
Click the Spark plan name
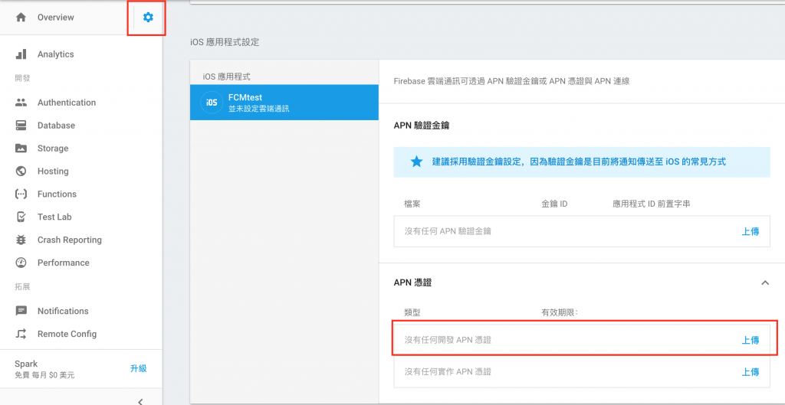click(26, 364)
